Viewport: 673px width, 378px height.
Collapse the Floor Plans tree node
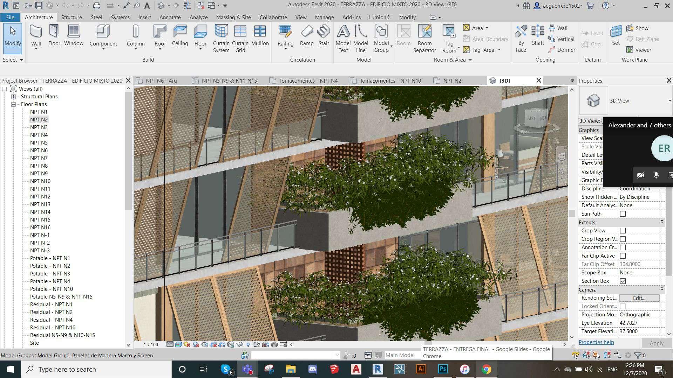(13, 104)
